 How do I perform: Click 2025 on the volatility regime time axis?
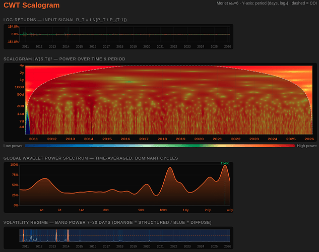[214, 246]
